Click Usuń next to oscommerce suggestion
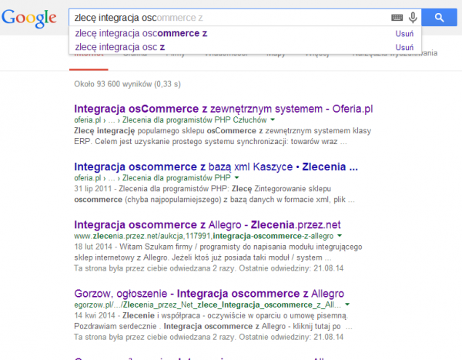The width and height of the screenshot is (462, 360). [x=404, y=34]
